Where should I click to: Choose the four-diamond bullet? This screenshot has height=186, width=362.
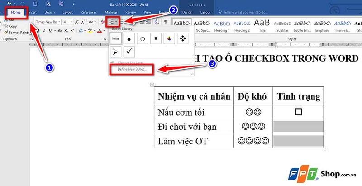point(183,38)
